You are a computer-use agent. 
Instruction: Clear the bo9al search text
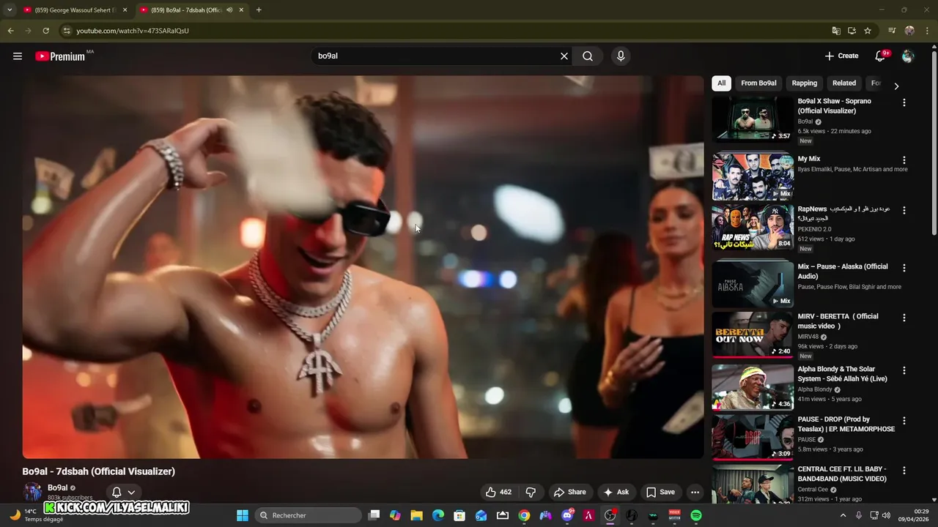(564, 56)
